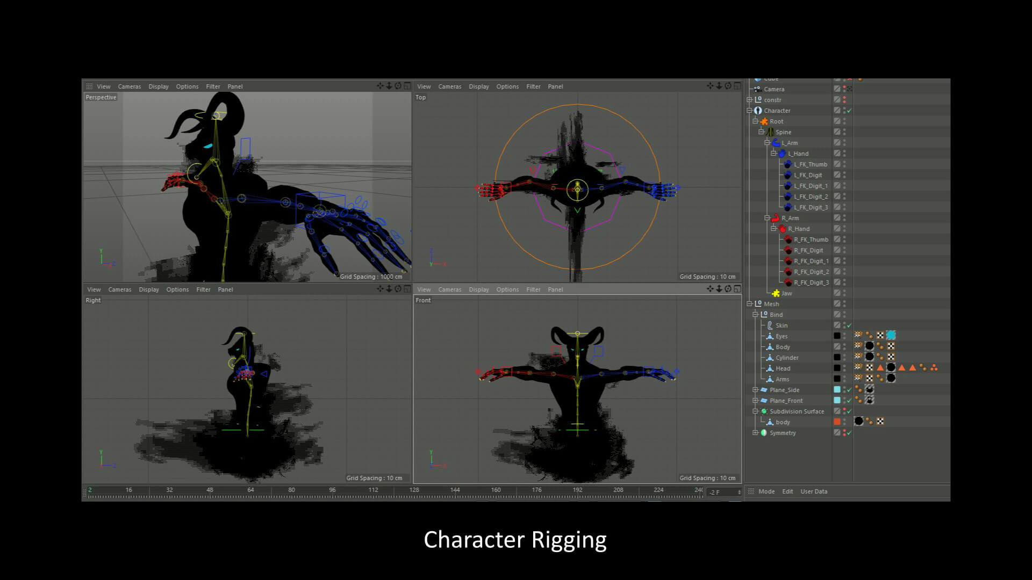Image resolution: width=1032 pixels, height=580 pixels.
Task: Open Filter menu in Front viewport
Action: [533, 289]
